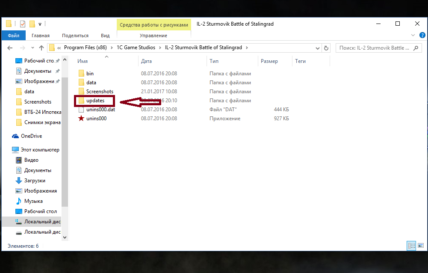Expand the chevron after 1C Game Studios

160,47
